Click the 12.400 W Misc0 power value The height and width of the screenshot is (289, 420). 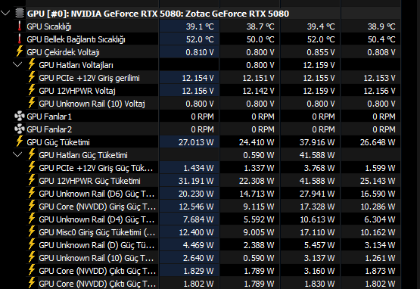click(x=196, y=232)
